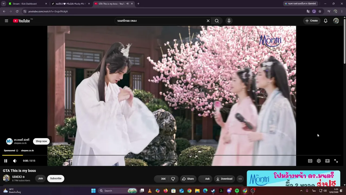Open Windows Start menu
The height and width of the screenshot is (195, 346).
pyautogui.click(x=93, y=191)
